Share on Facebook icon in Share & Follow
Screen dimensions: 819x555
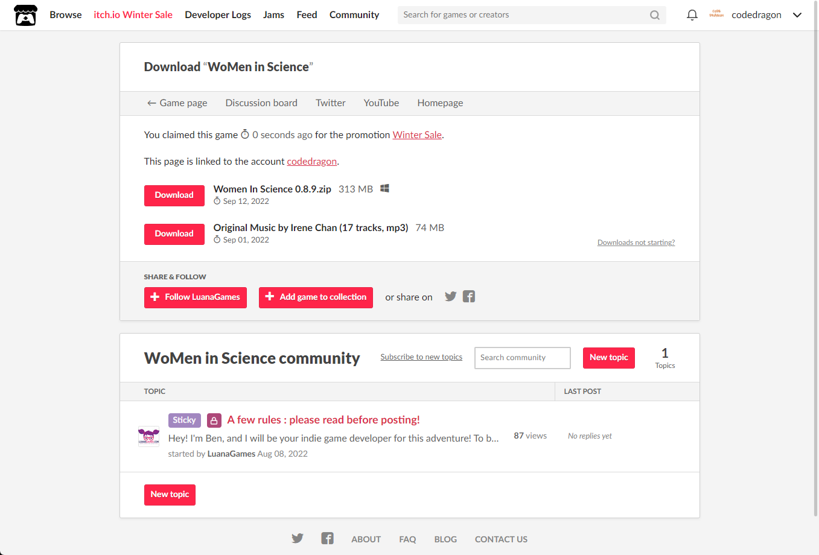point(469,296)
